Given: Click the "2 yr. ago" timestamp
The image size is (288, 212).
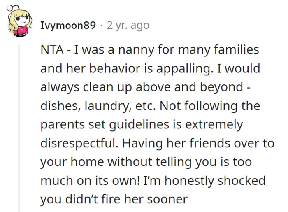Looking at the screenshot, I should tap(128, 26).
